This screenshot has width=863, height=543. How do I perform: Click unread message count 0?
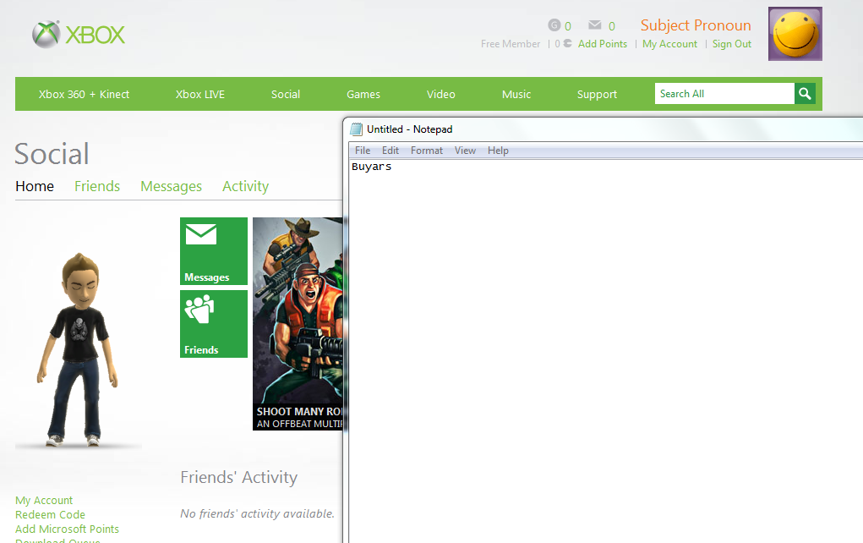tap(611, 26)
